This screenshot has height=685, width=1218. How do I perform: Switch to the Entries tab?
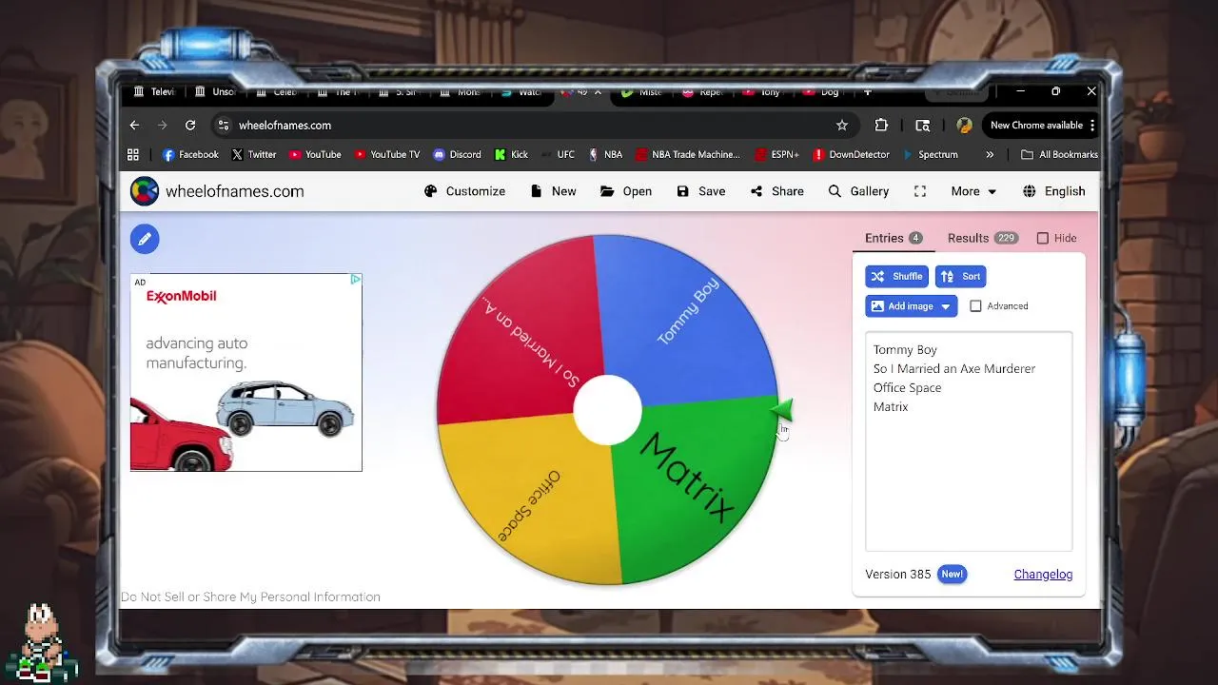pos(894,239)
